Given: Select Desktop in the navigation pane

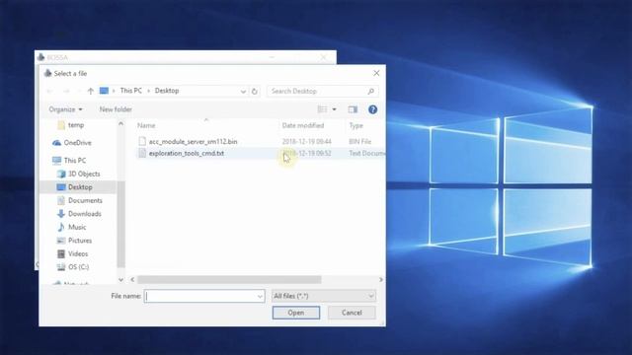Looking at the screenshot, I should [80, 187].
